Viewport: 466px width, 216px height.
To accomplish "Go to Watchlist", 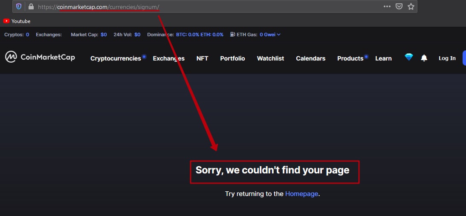I will (x=270, y=58).
